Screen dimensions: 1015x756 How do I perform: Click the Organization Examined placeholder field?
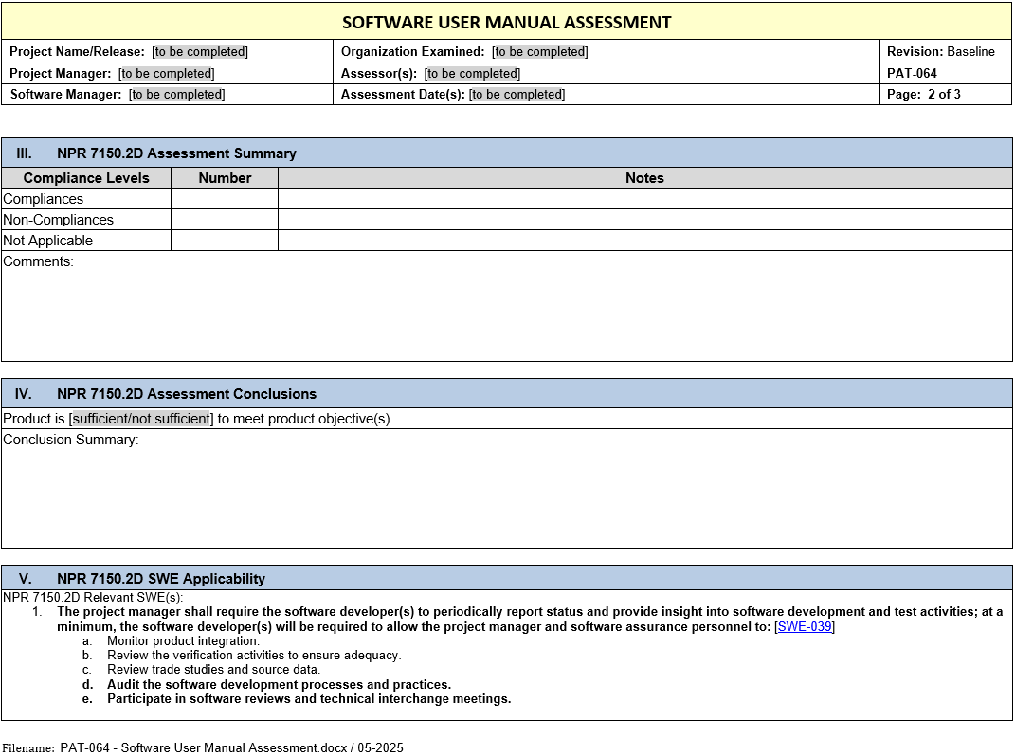coord(539,52)
